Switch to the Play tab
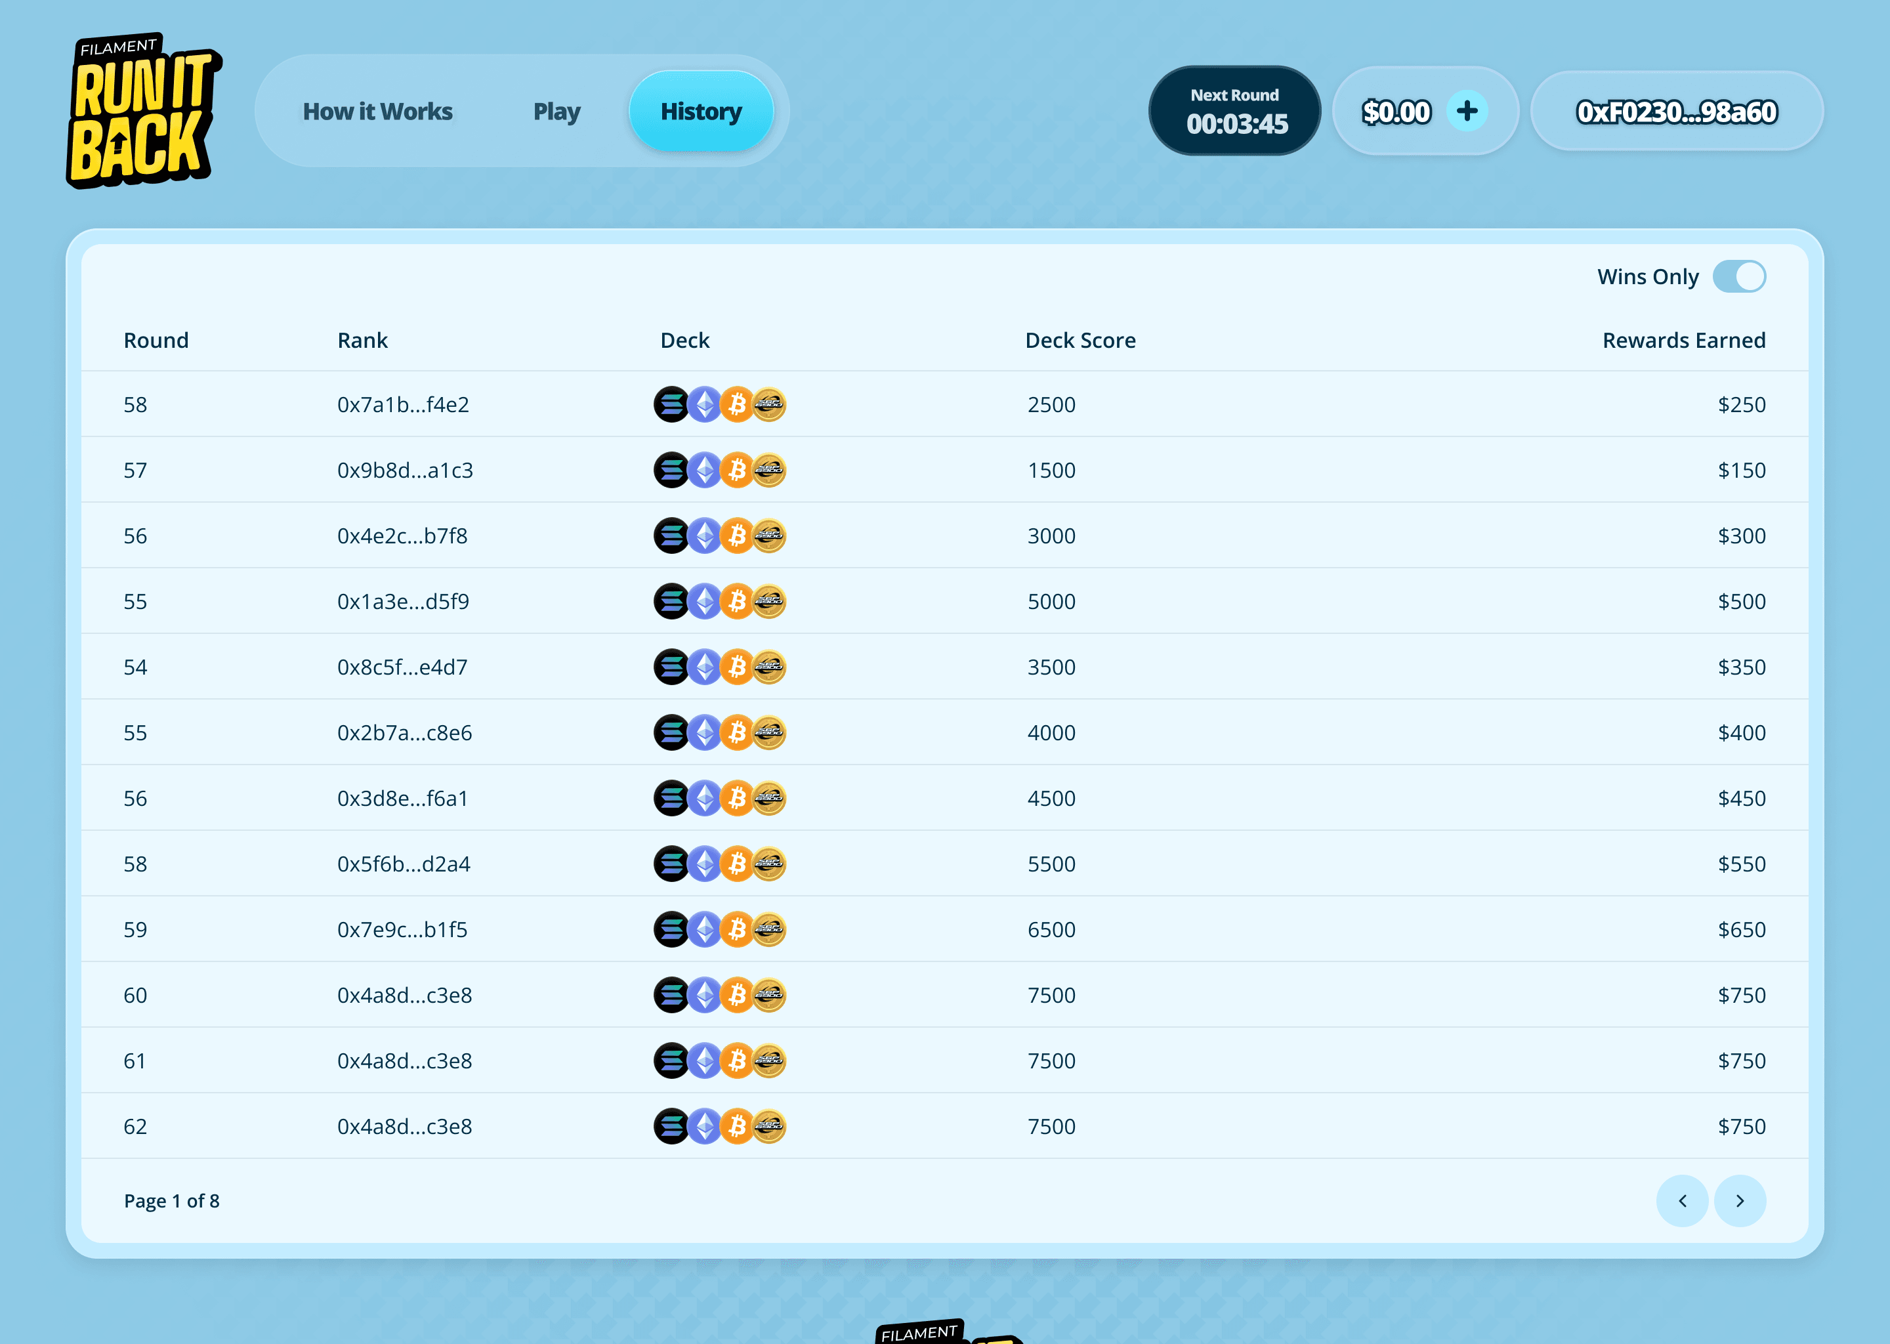This screenshot has width=1890, height=1344. click(556, 111)
